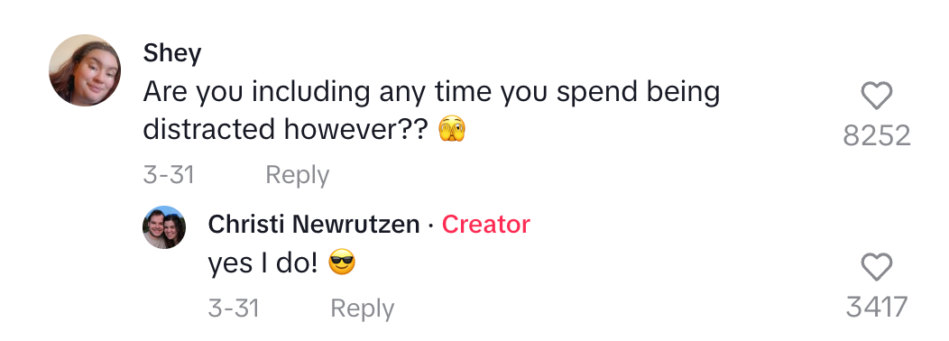This screenshot has height=341, width=949.
Task: Click the 3417 like count
Action: pos(876,307)
